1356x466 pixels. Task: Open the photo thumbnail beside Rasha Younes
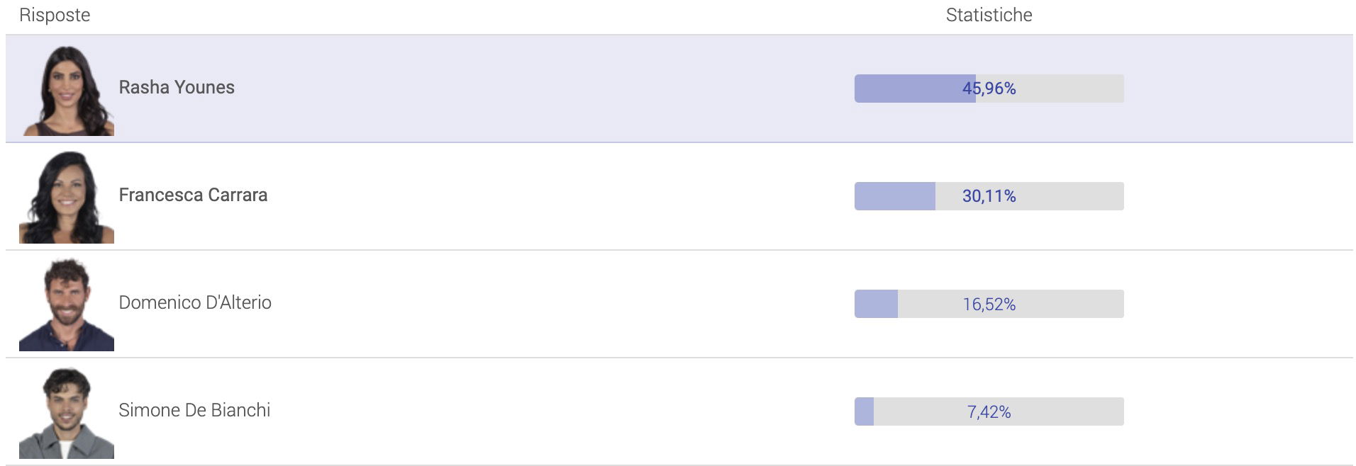[x=67, y=90]
